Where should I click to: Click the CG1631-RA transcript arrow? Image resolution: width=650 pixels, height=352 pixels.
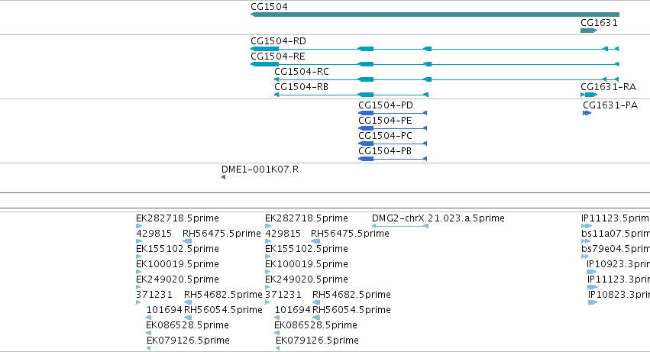589,95
